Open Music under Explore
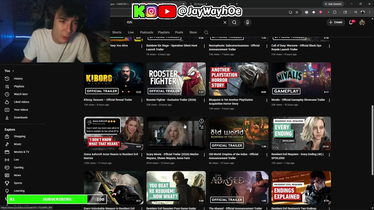Image resolution: width=374 pixels, height=210 pixels. pyautogui.click(x=18, y=144)
